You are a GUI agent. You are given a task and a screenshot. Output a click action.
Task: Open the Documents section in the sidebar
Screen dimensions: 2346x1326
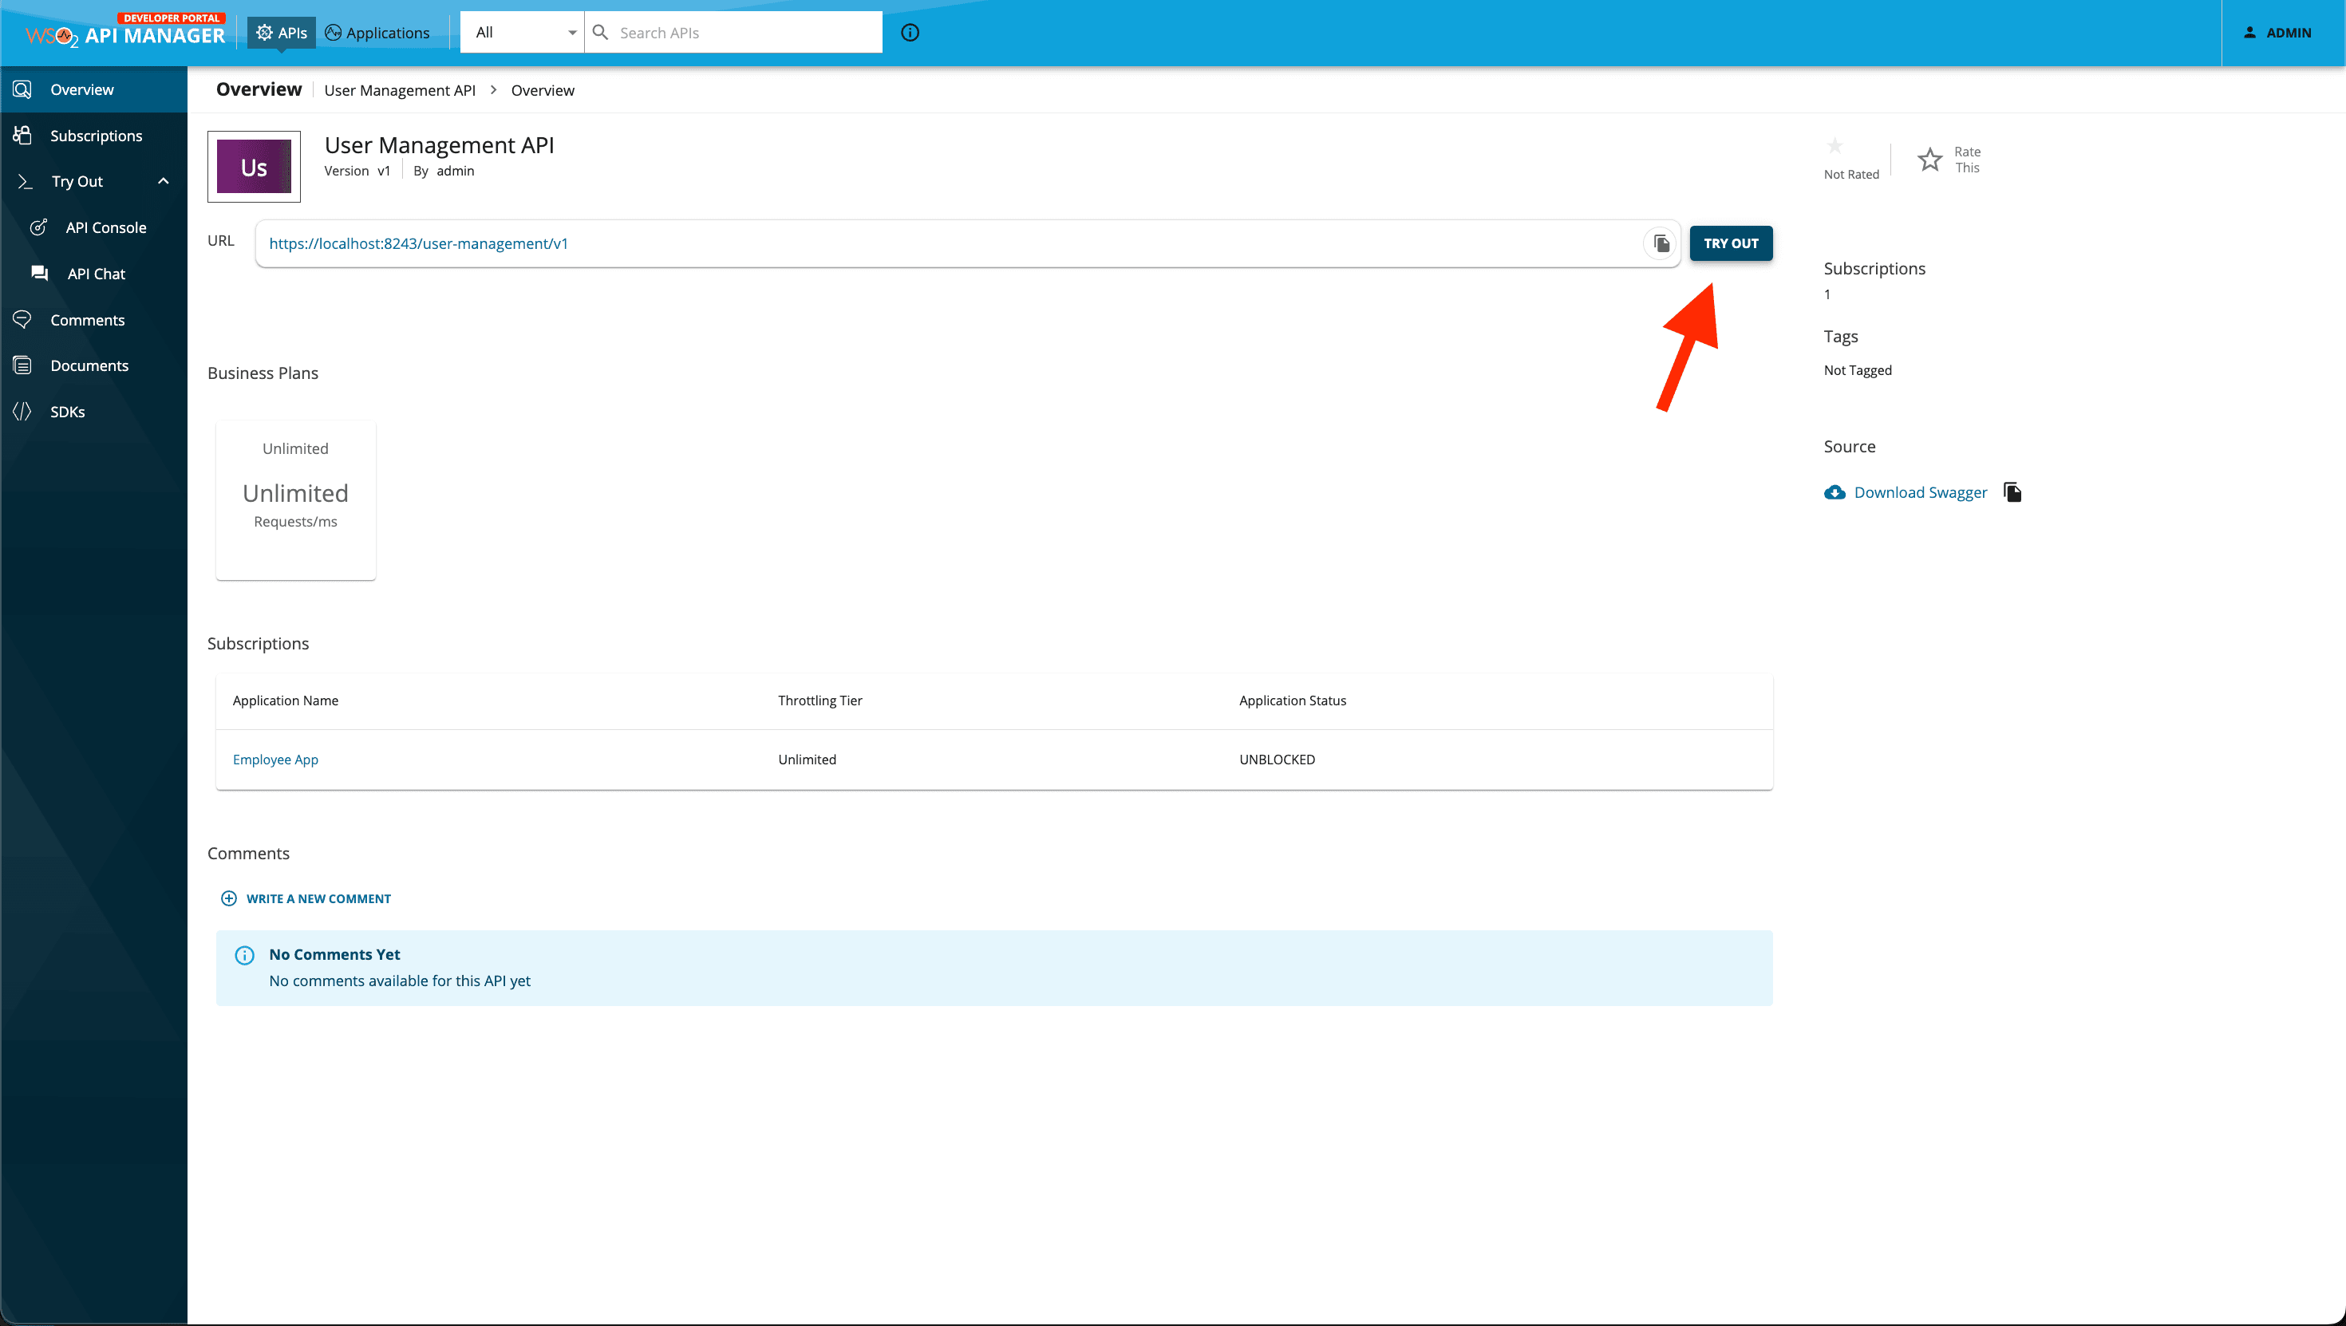coord(89,365)
